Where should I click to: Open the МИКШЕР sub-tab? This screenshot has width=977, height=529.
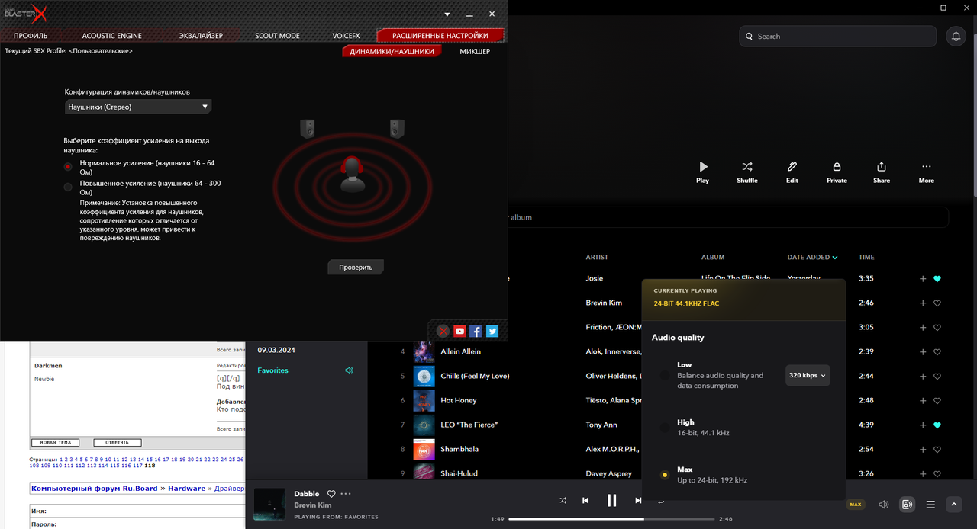point(475,51)
